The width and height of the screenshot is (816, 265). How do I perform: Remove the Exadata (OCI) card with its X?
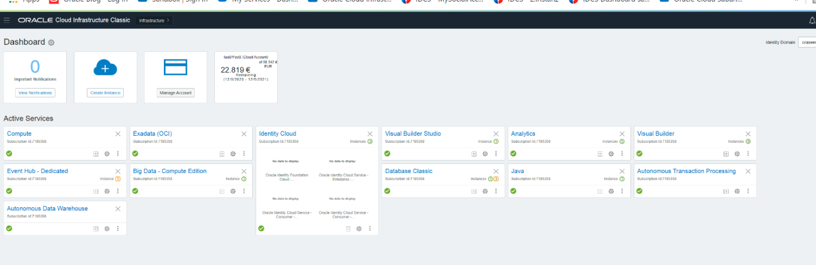[x=244, y=134]
